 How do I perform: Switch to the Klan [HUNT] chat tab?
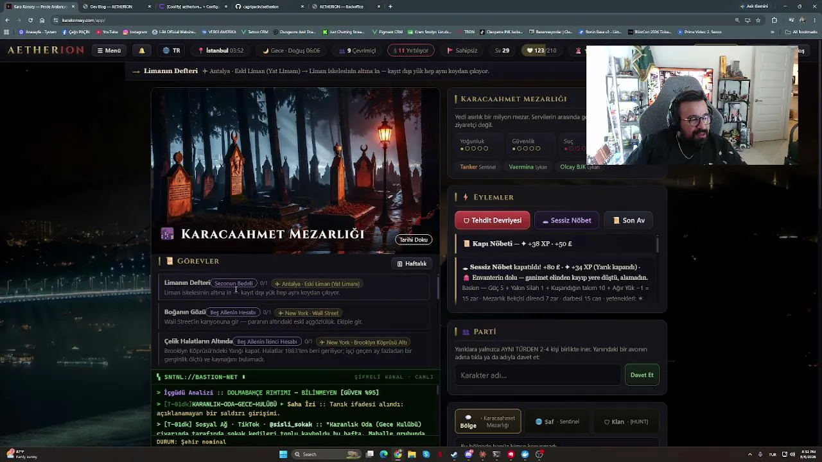click(626, 422)
